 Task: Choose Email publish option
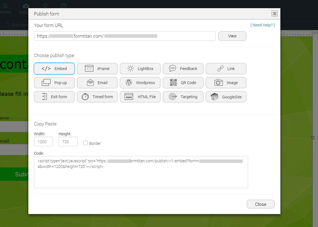(x=97, y=83)
